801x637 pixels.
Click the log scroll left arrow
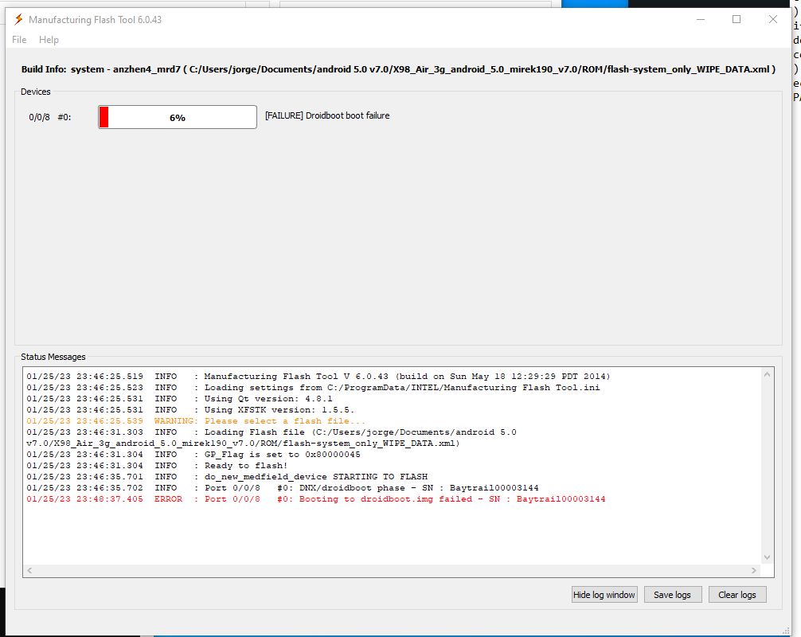tap(29, 570)
